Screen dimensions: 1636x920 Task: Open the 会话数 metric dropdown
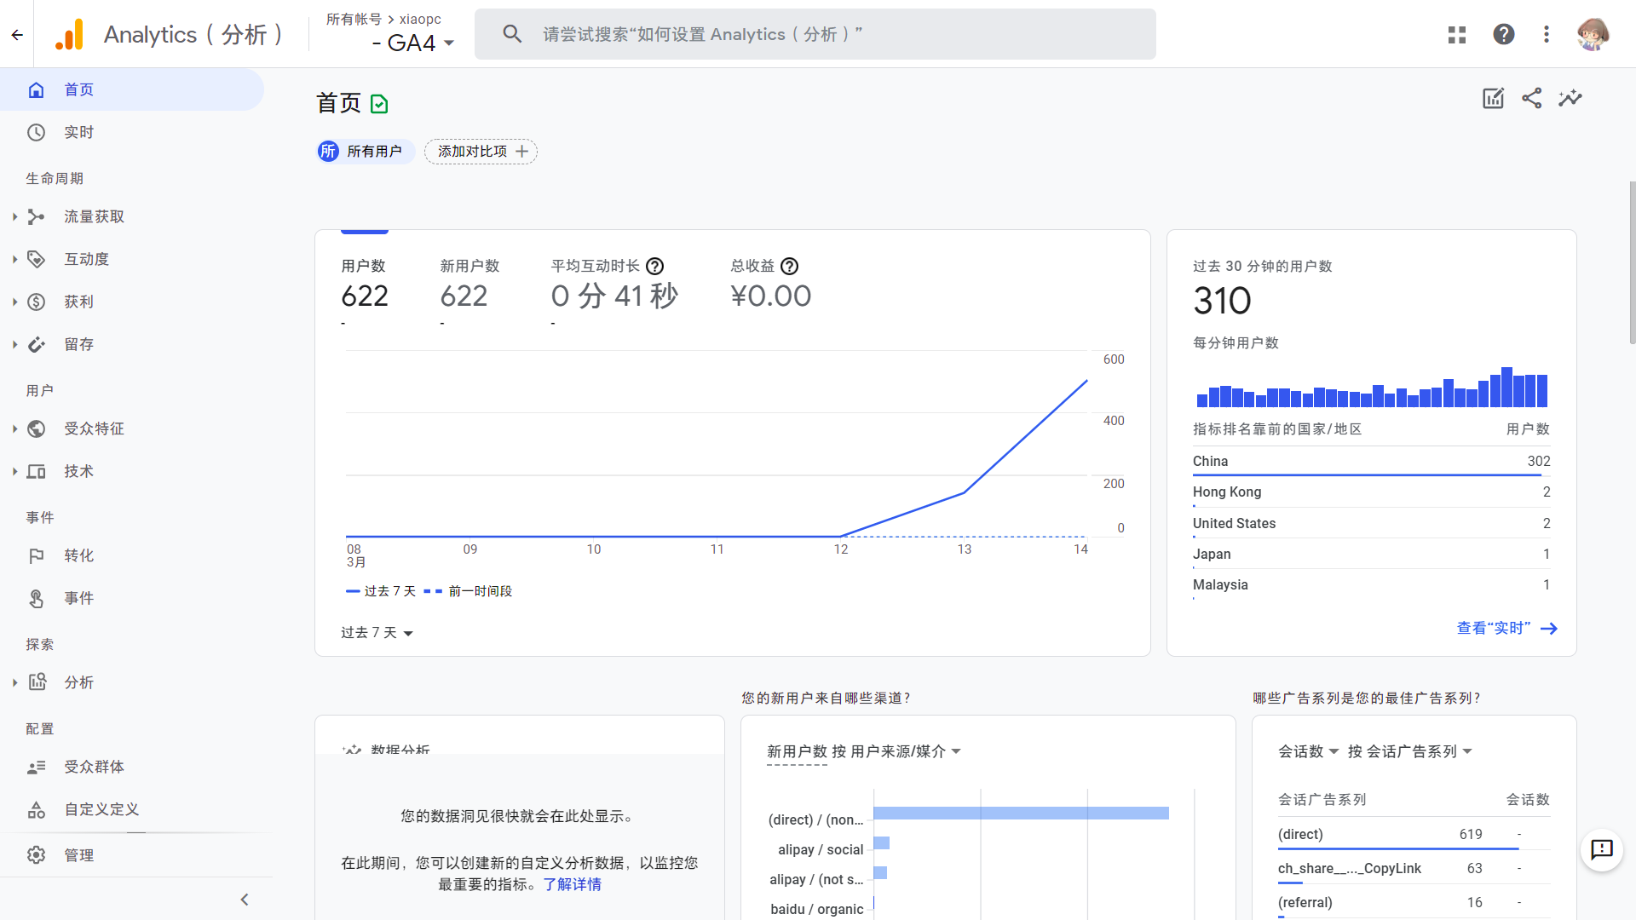(x=1309, y=751)
